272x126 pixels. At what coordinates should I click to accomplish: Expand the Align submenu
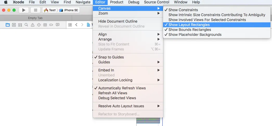128,34
